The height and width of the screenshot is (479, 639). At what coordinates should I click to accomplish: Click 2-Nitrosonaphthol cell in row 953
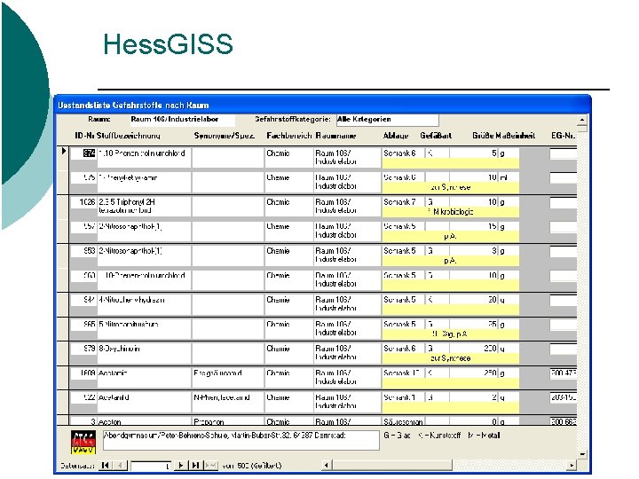(144, 255)
